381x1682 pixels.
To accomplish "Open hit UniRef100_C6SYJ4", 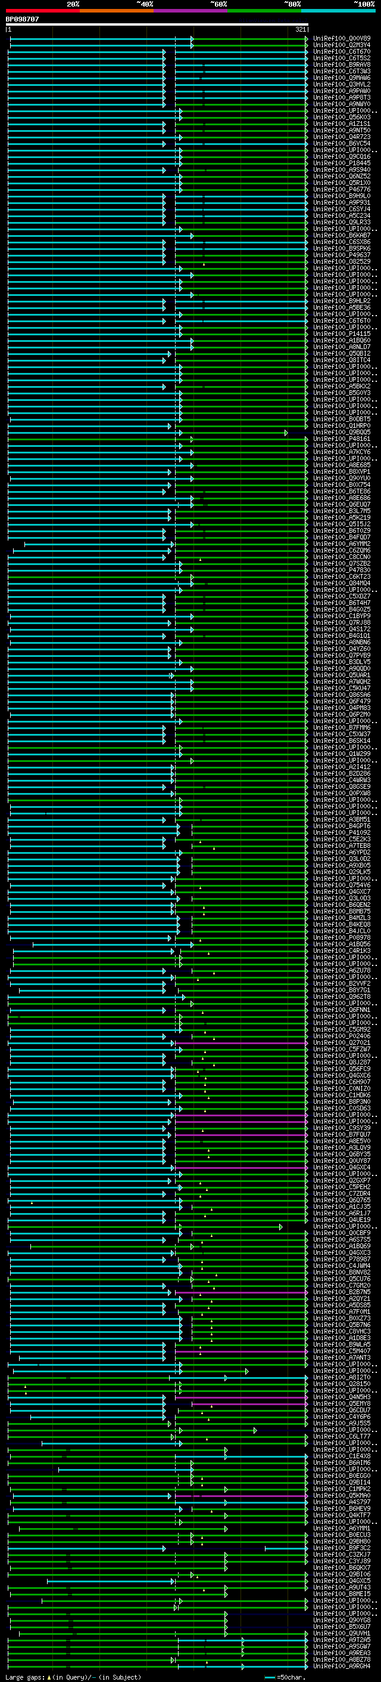I will (x=342, y=209).
